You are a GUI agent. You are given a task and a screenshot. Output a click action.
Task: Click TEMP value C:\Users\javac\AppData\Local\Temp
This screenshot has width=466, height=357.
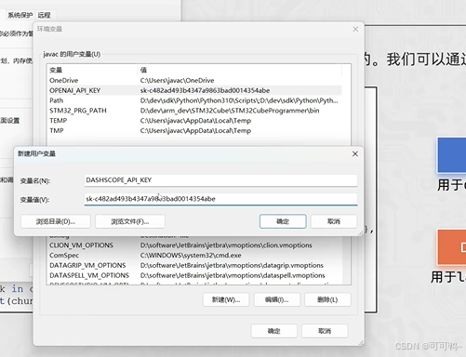pyautogui.click(x=195, y=121)
